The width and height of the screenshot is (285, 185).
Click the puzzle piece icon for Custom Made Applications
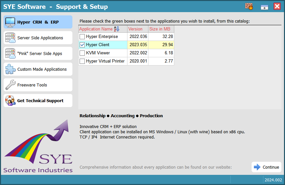point(10,69)
